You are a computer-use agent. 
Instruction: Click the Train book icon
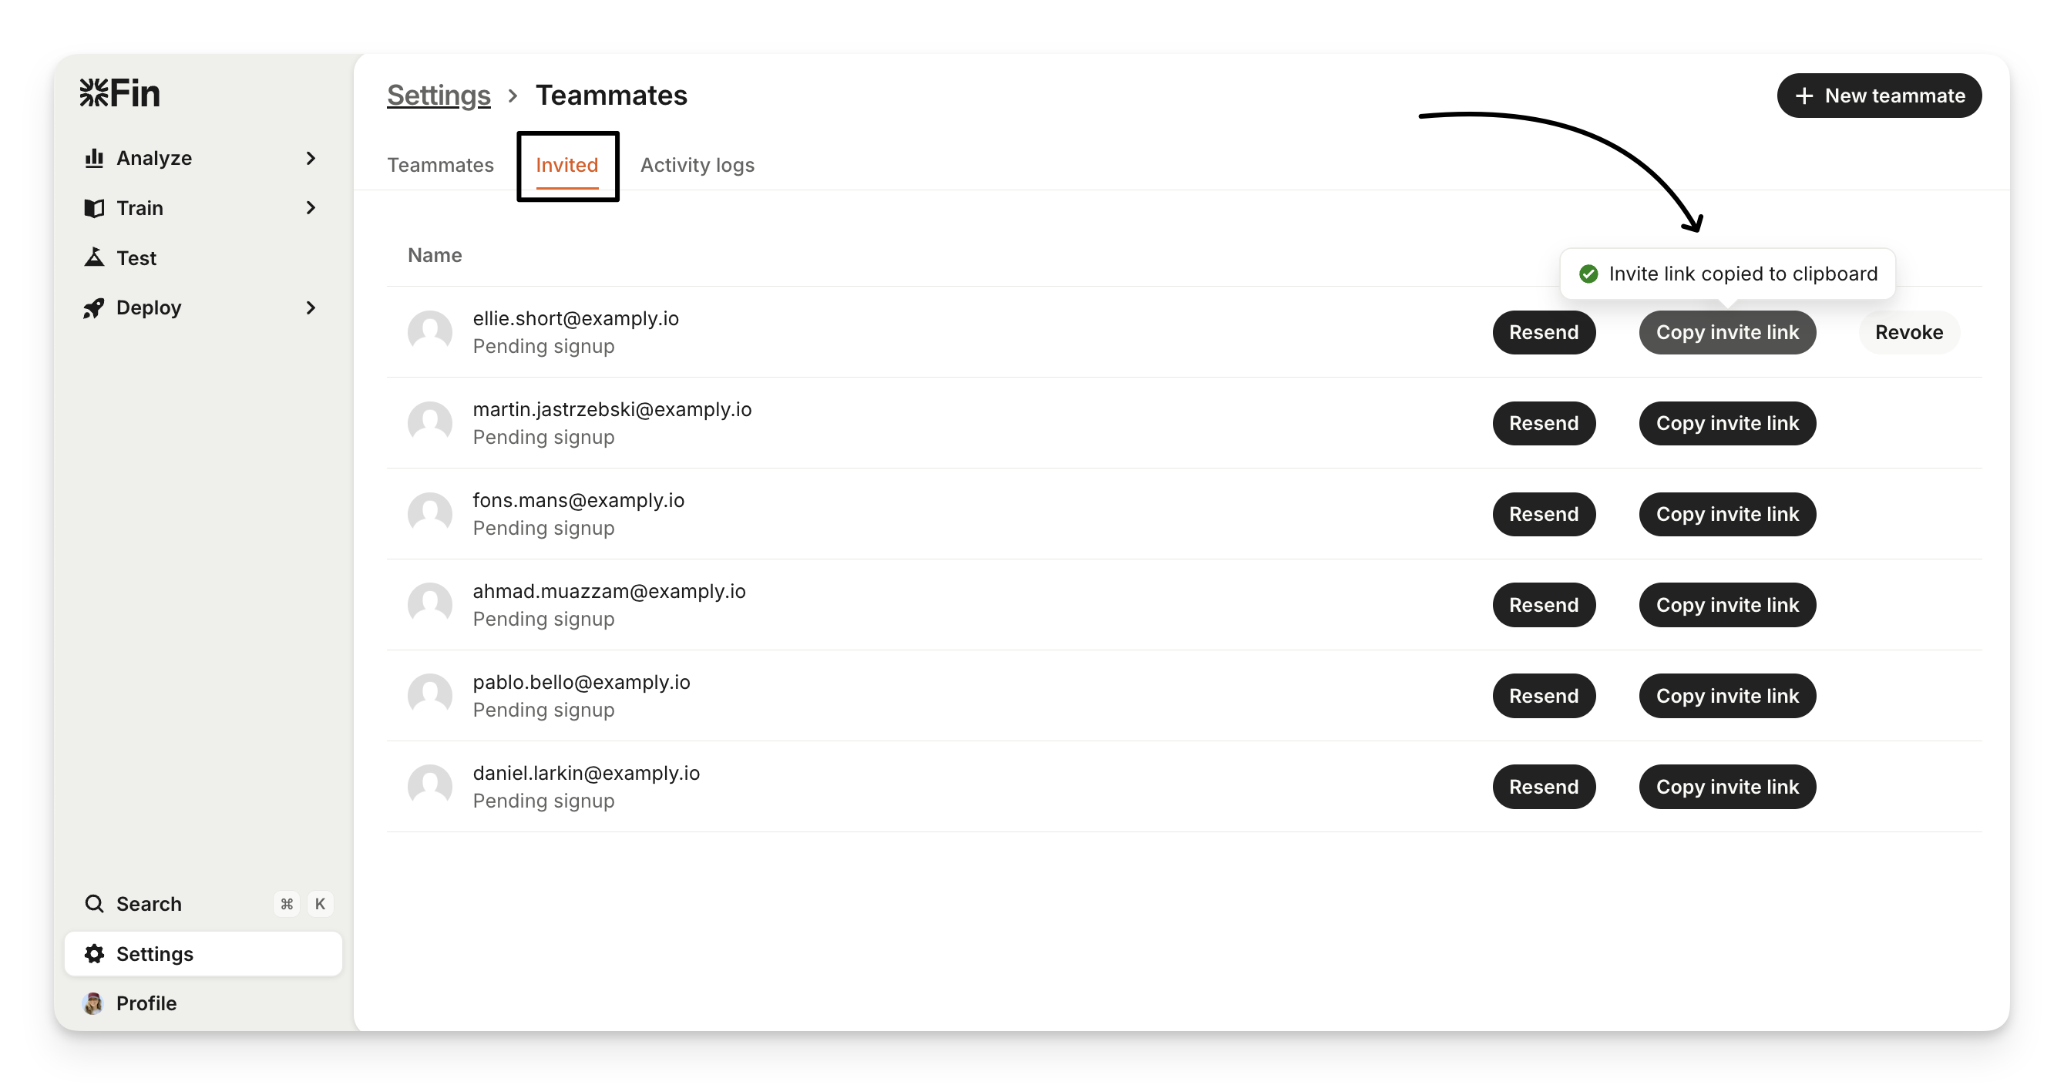coord(94,208)
